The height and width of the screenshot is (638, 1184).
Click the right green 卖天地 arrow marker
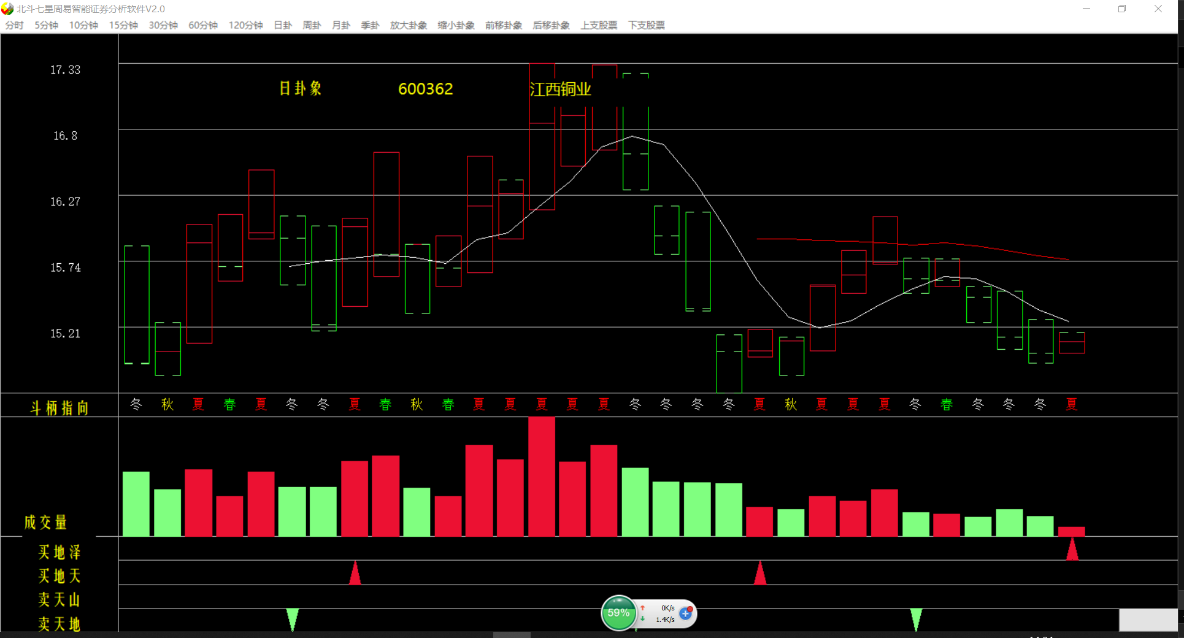(916, 619)
